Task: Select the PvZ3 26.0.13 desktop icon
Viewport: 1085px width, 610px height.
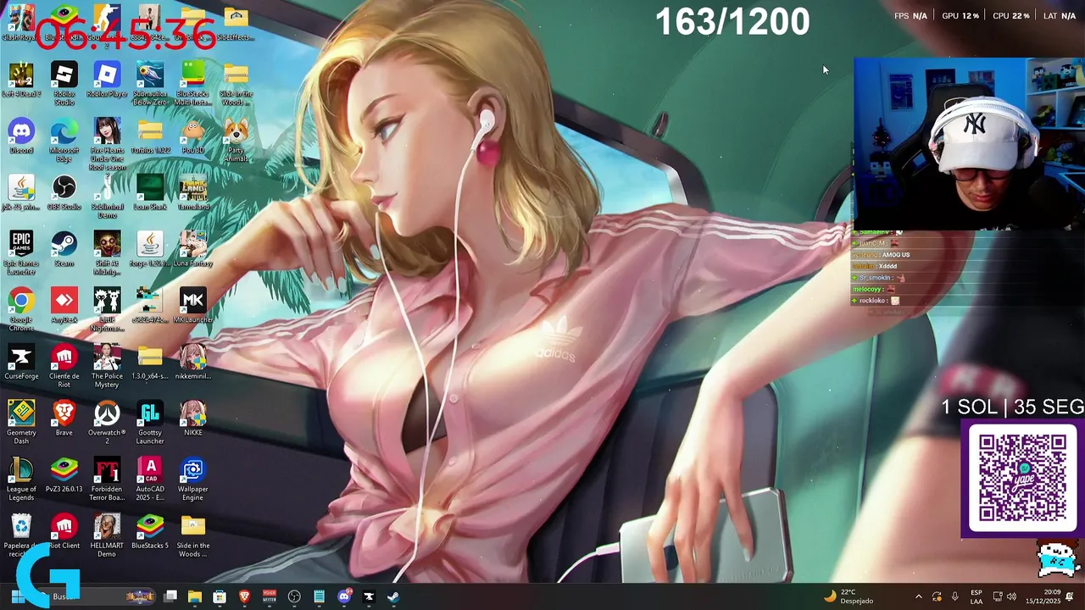Action: [64, 475]
